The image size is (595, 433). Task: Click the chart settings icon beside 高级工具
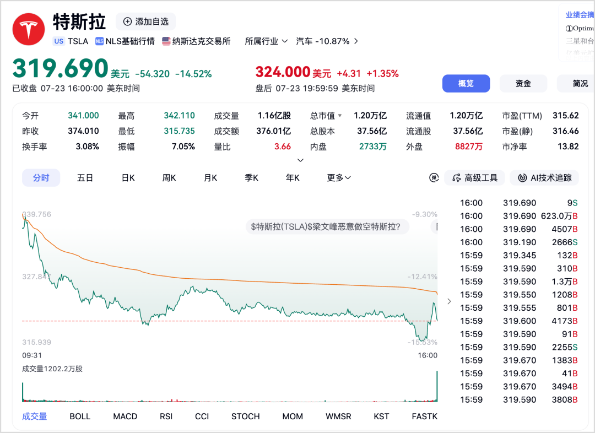434,177
